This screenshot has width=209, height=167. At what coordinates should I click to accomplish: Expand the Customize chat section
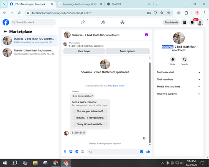179,72
